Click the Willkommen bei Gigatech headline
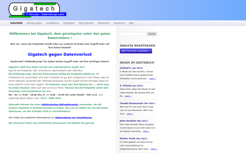 click(60, 36)
